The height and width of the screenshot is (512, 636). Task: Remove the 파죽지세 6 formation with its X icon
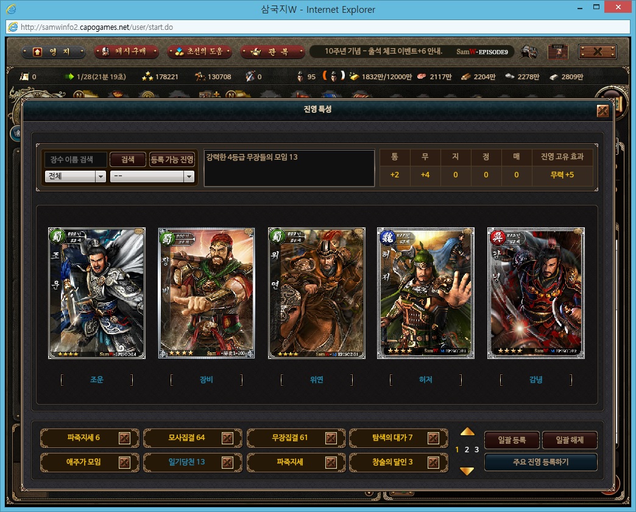(x=124, y=438)
